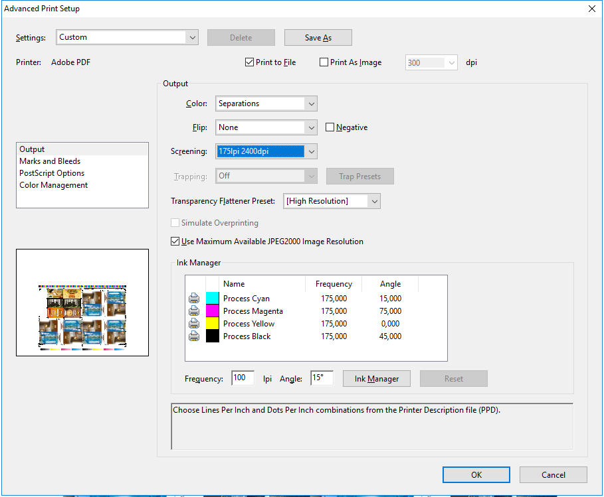Click printer icon beside Process Black
This screenshot has height=497, width=604.
[194, 336]
